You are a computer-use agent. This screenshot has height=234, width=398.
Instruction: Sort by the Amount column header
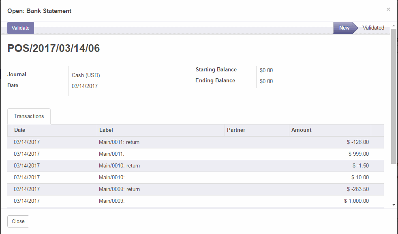[x=301, y=130]
